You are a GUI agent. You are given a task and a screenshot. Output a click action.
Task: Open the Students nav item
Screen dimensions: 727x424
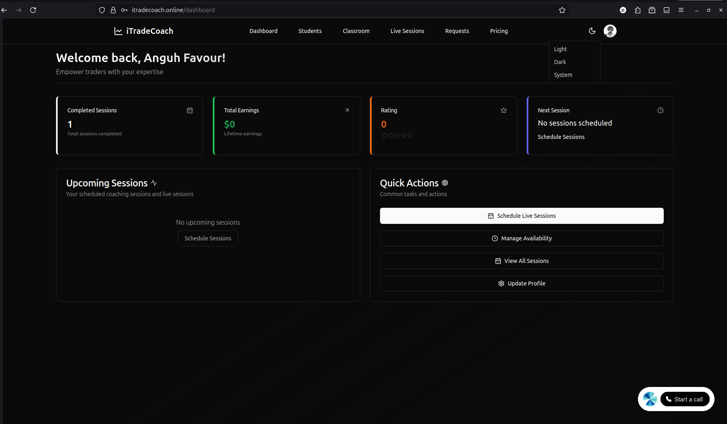(x=310, y=31)
